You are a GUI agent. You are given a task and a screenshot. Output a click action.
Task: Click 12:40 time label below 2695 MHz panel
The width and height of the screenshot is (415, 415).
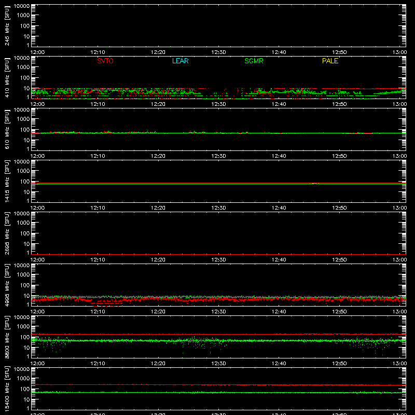[x=279, y=260]
